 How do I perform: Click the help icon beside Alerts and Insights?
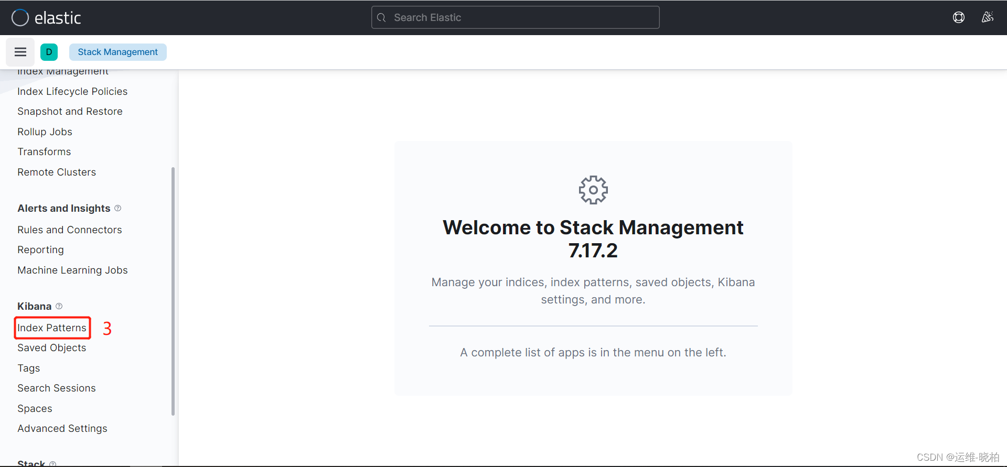(x=118, y=208)
